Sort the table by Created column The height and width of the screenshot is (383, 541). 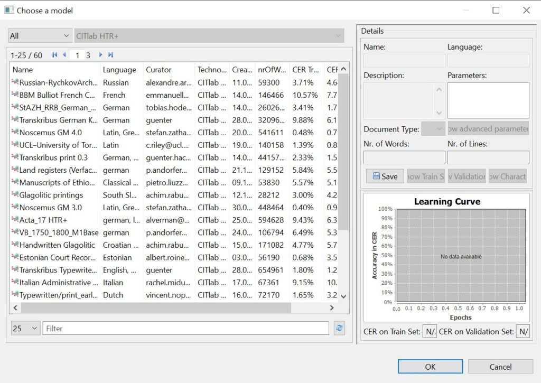[x=242, y=70]
